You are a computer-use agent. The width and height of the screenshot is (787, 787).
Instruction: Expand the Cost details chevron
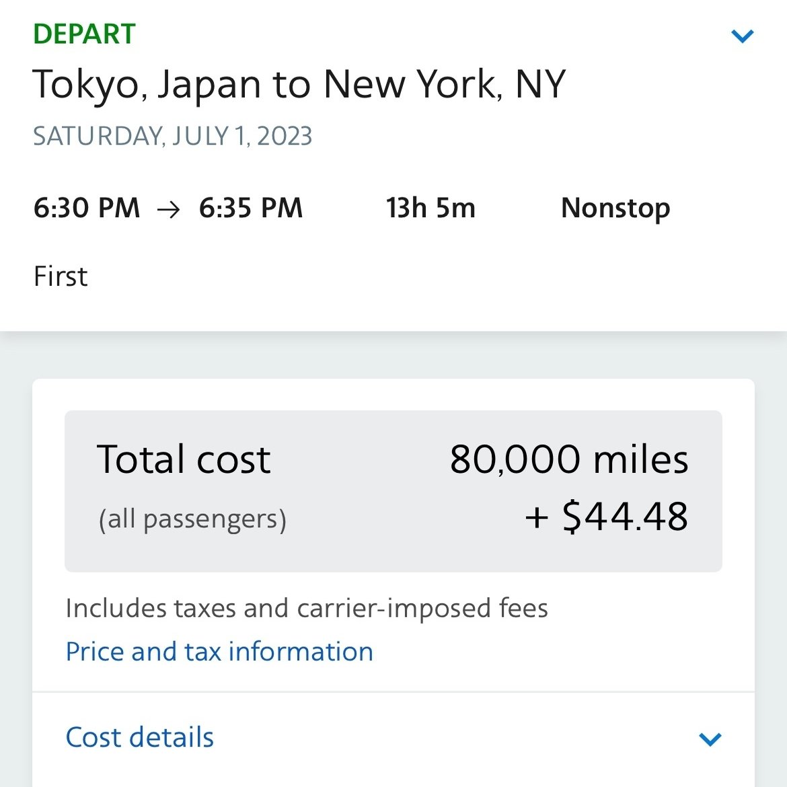[710, 739]
